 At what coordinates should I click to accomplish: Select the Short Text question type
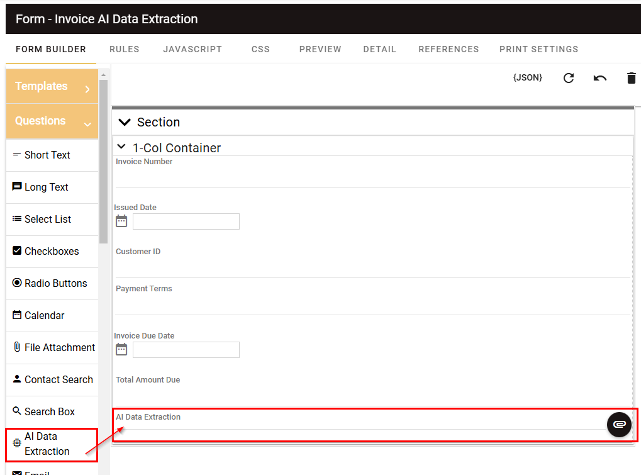pos(47,155)
